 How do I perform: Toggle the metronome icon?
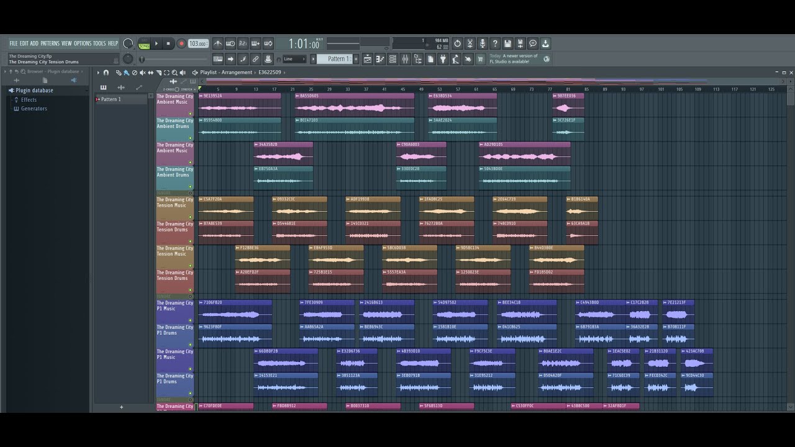click(218, 43)
